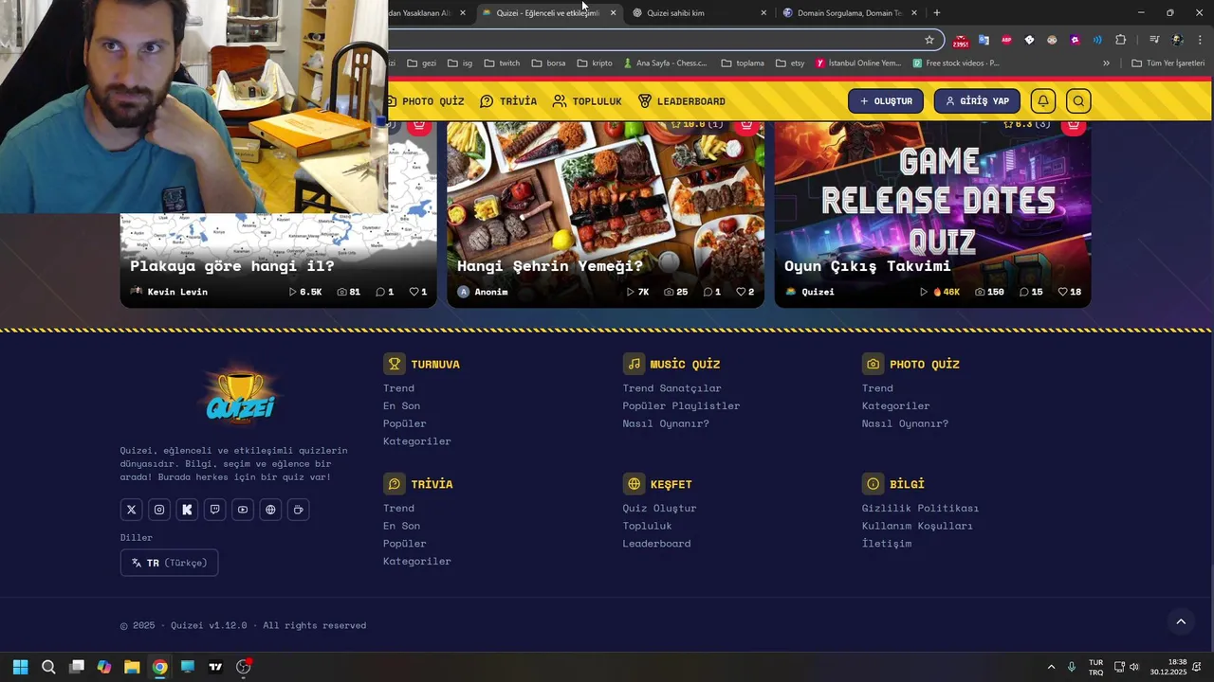Open Kullanım Koşulları link
The width and height of the screenshot is (1214, 682).
click(917, 526)
